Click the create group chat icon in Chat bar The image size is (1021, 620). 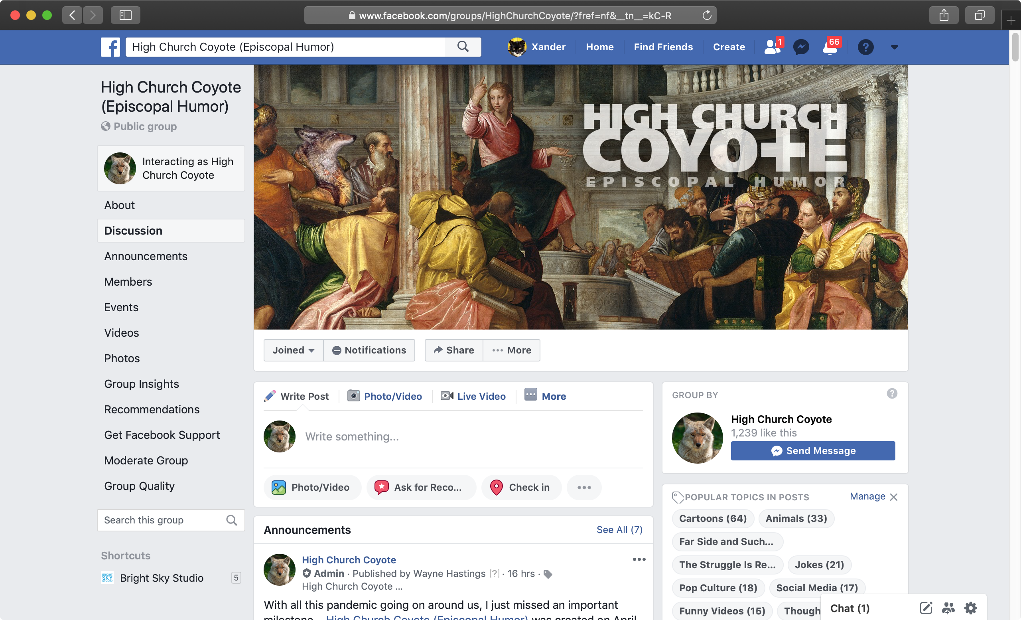(x=948, y=608)
